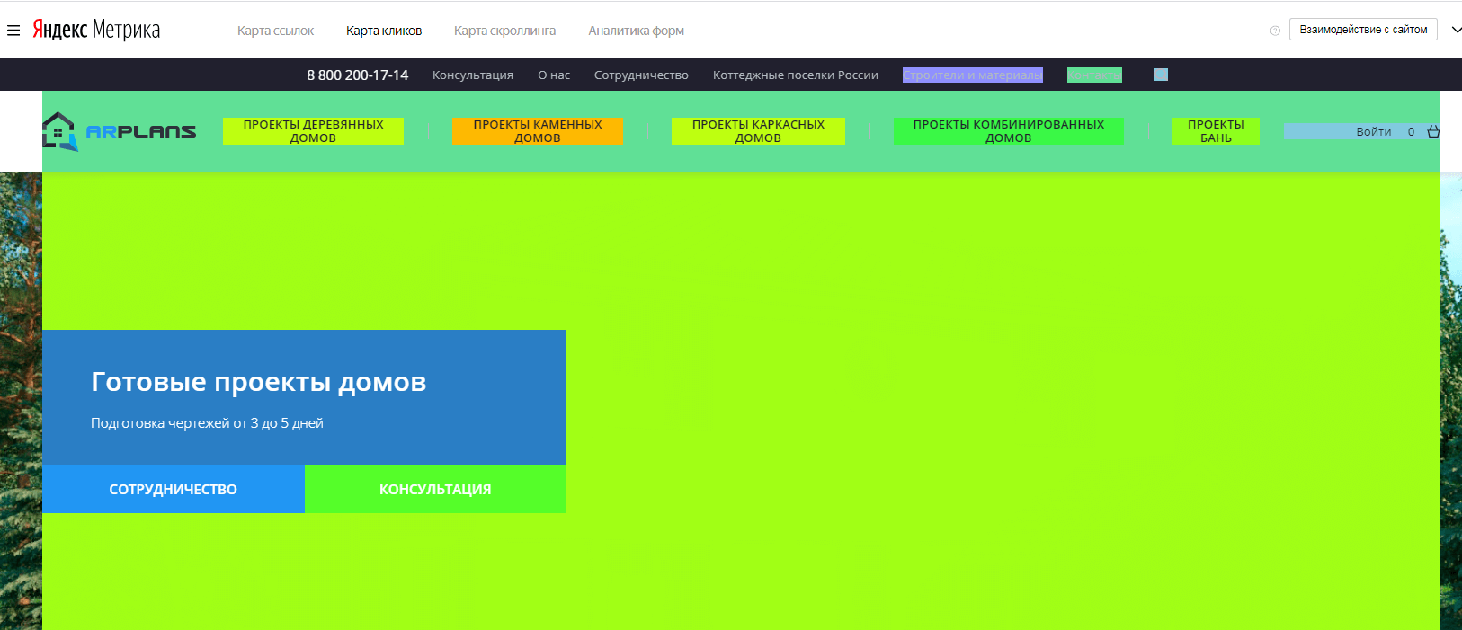
Task: Open the Карта скроллинга tab
Action: click(504, 31)
